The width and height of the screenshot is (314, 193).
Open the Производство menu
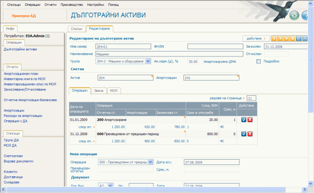tap(72, 4)
